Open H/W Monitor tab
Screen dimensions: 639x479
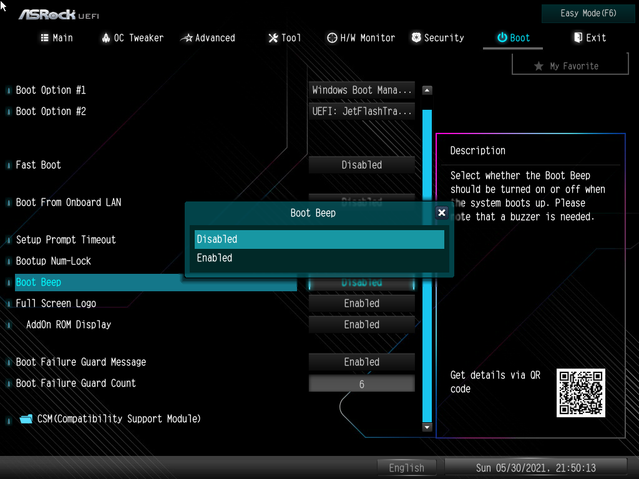(361, 38)
